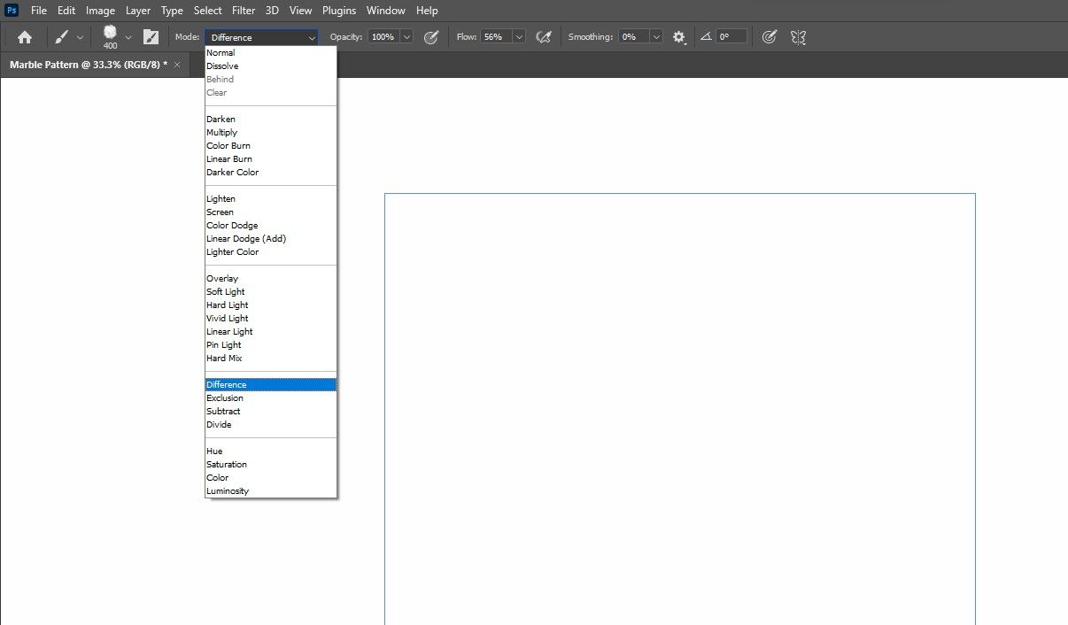Screen dimensions: 1068x625
Task: Open the Layer menu
Action: point(138,11)
